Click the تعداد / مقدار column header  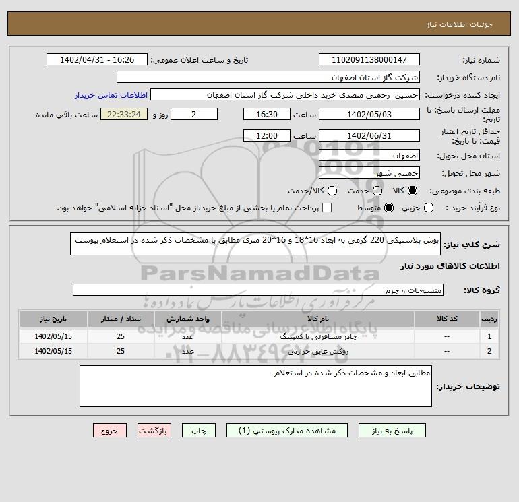121,319
